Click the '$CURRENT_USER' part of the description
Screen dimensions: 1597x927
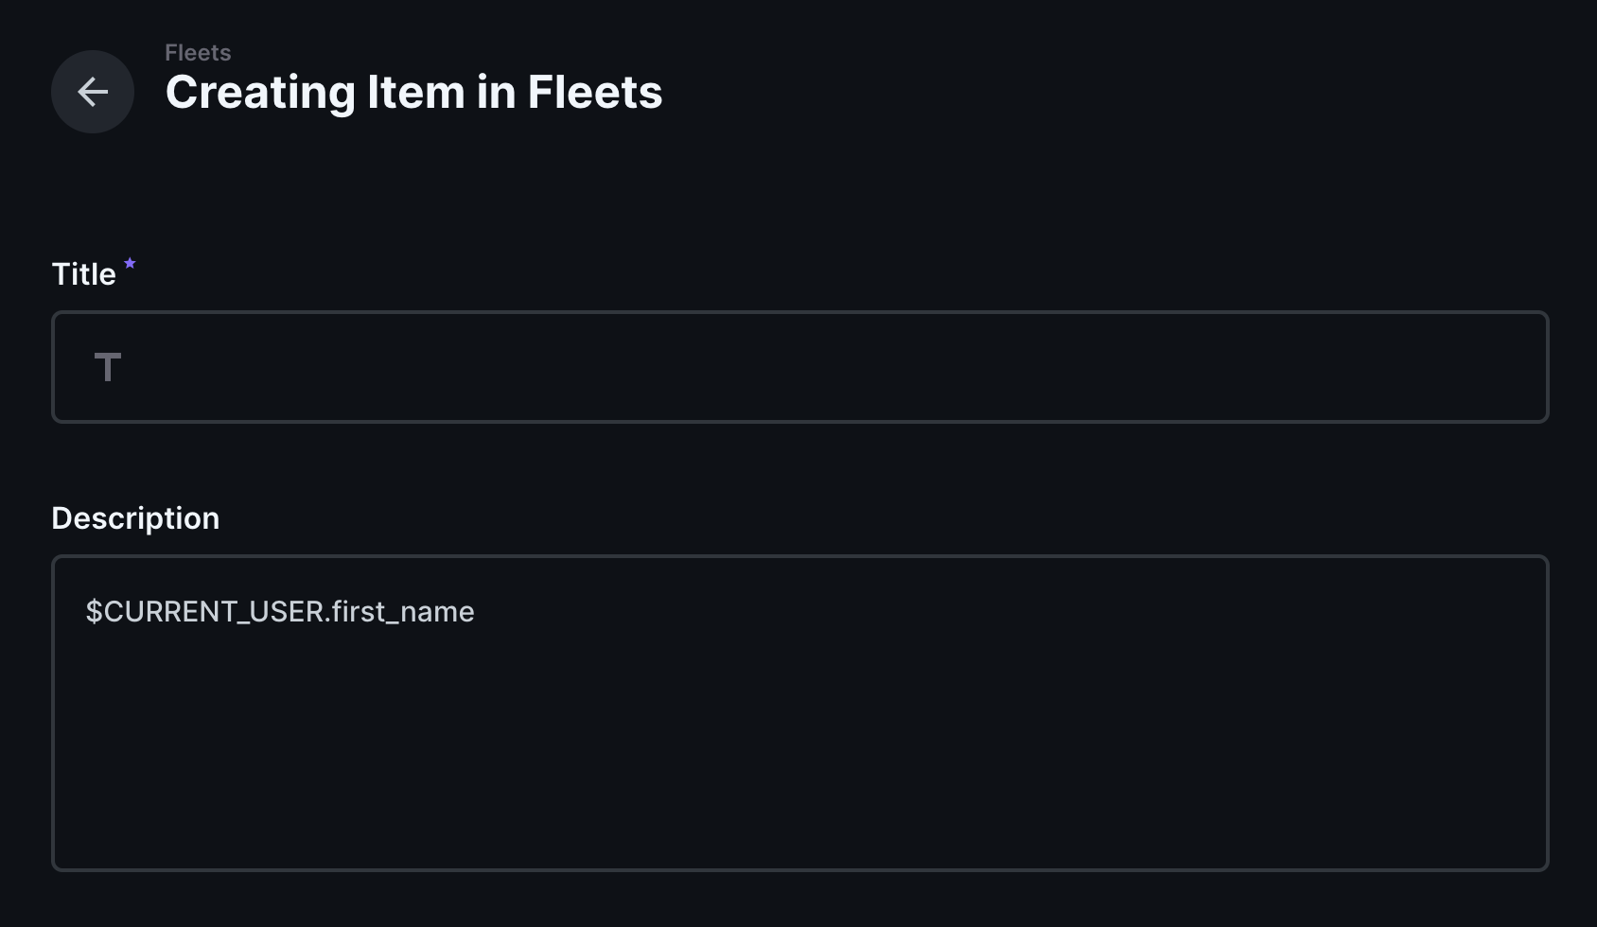pos(204,612)
